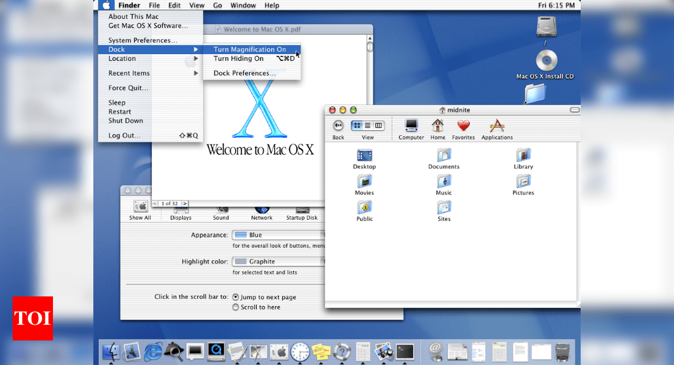Open Network preferences pane
The height and width of the screenshot is (365, 674).
(x=262, y=213)
